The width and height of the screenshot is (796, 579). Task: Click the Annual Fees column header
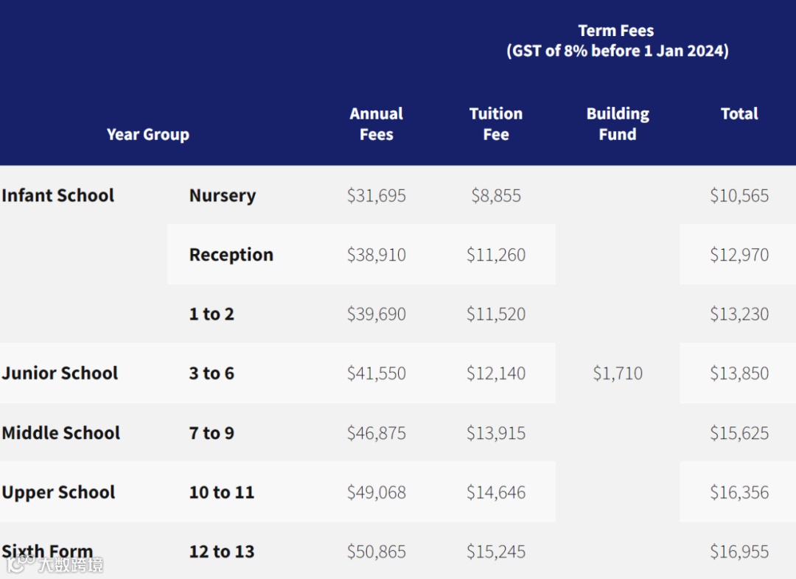[x=376, y=124]
